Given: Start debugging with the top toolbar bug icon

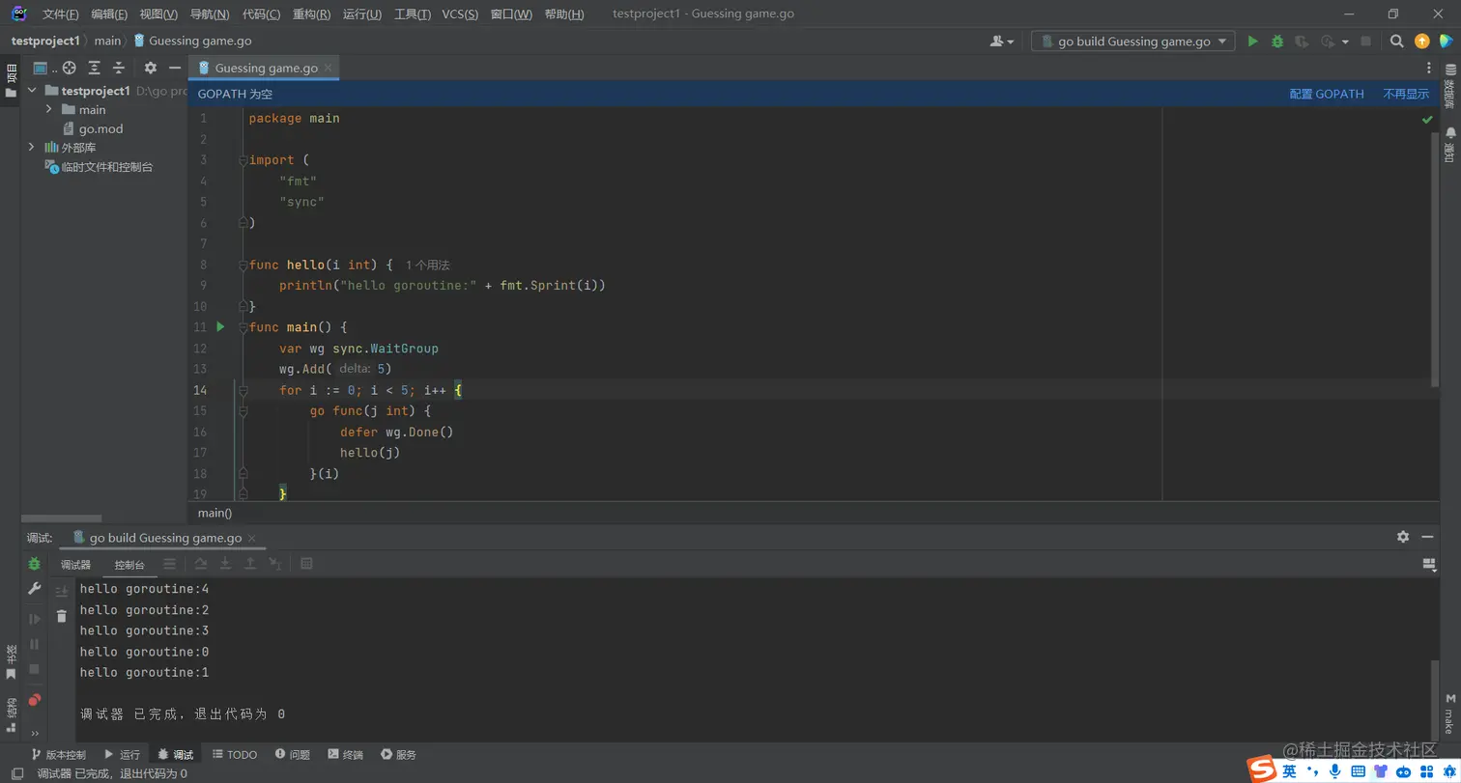Looking at the screenshot, I should (1277, 42).
